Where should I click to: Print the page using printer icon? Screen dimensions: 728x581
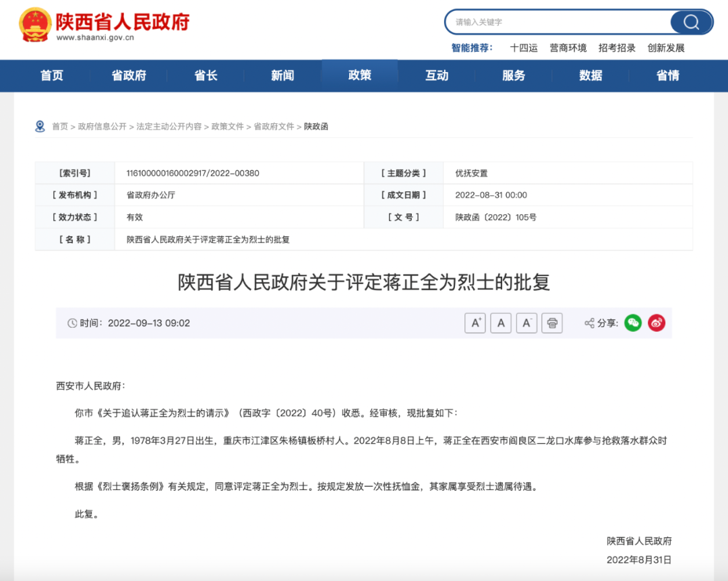[x=552, y=323]
